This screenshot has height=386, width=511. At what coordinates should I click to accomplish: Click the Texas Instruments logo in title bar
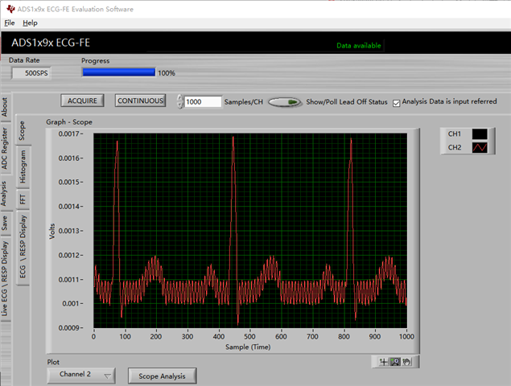click(x=10, y=9)
